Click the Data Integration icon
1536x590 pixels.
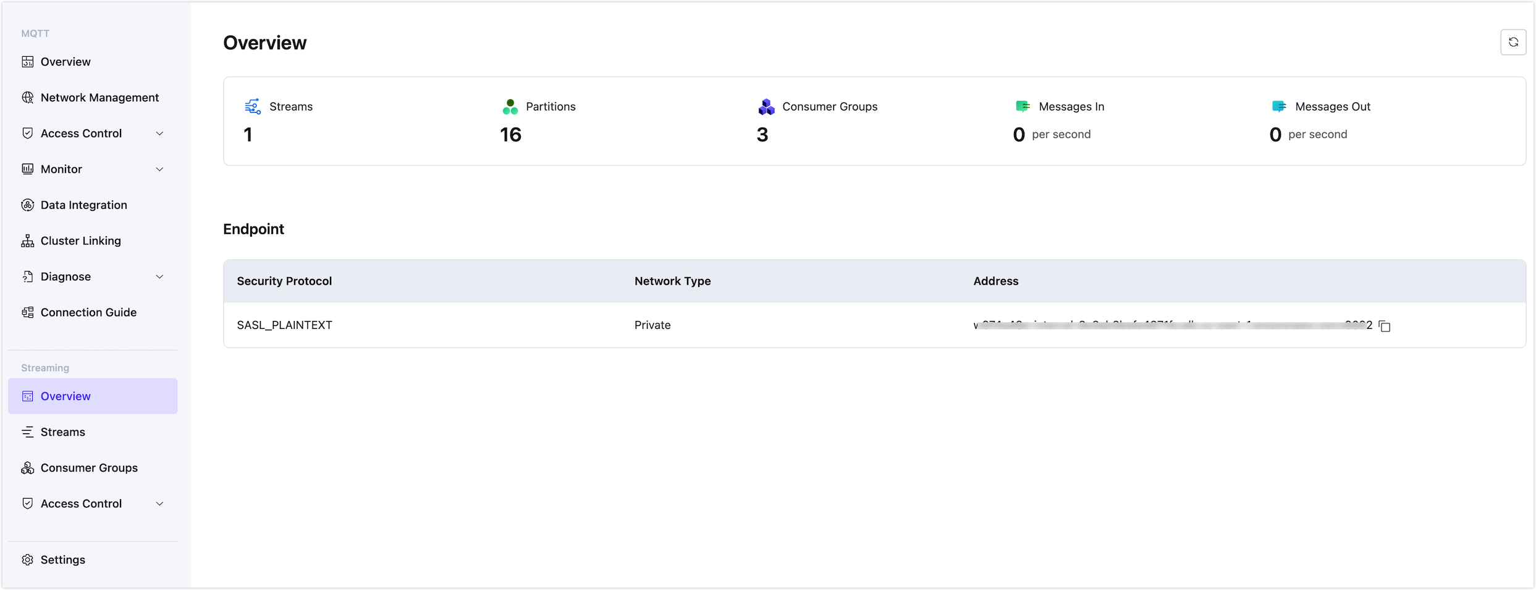28,205
